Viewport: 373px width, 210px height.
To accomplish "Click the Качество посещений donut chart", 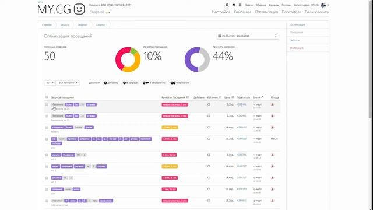I will (x=128, y=60).
